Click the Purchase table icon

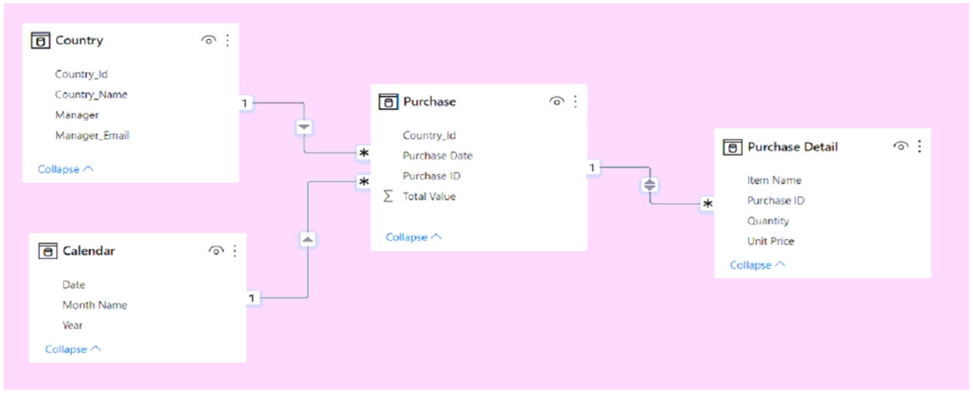tap(387, 102)
